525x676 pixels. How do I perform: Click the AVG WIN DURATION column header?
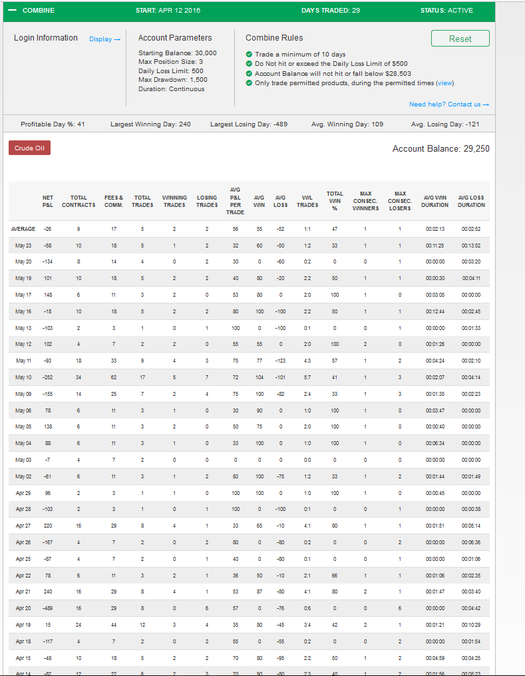(x=435, y=202)
